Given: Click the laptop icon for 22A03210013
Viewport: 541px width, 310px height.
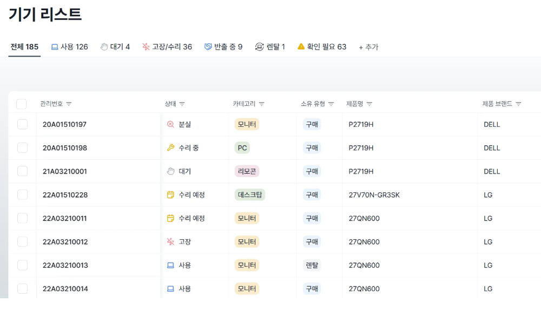Looking at the screenshot, I should coord(170,265).
